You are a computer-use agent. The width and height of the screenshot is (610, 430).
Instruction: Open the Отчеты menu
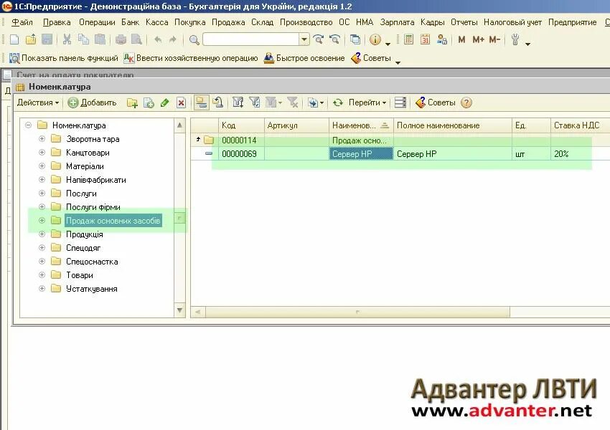tap(464, 22)
